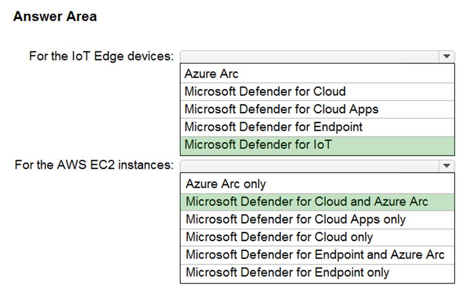Select the Azure Arc option for IoT devices
The width and height of the screenshot is (474, 306).
pyautogui.click(x=212, y=74)
